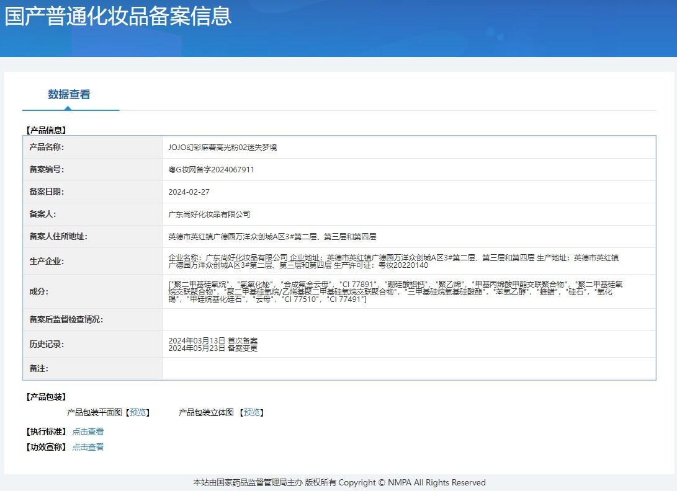The height and width of the screenshot is (491, 677).
Task: Click the 备注 row label
Action: pos(39,368)
